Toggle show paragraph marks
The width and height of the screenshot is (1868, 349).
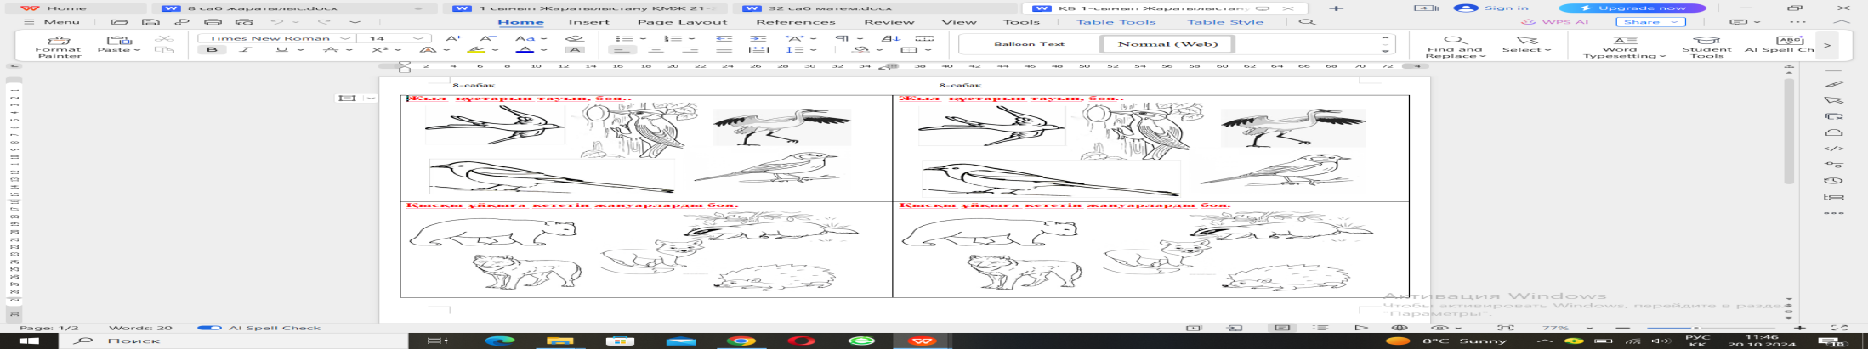click(842, 38)
